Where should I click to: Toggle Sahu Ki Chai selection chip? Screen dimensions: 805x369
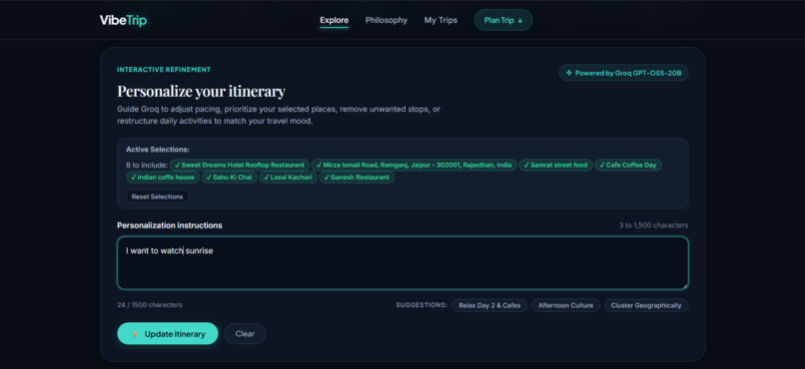tap(229, 178)
